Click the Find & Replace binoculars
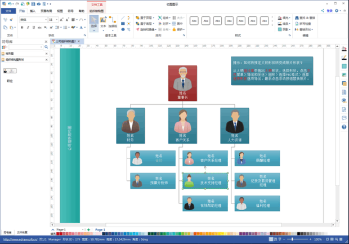The height and width of the screenshot is (244, 349). pyautogui.click(x=305, y=18)
